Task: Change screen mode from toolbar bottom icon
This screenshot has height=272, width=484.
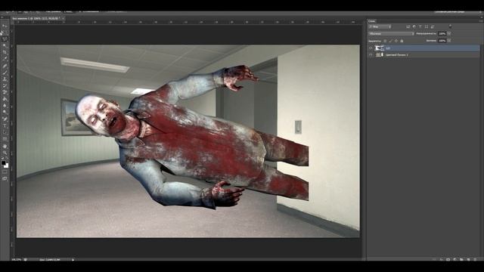Action: tap(5, 178)
